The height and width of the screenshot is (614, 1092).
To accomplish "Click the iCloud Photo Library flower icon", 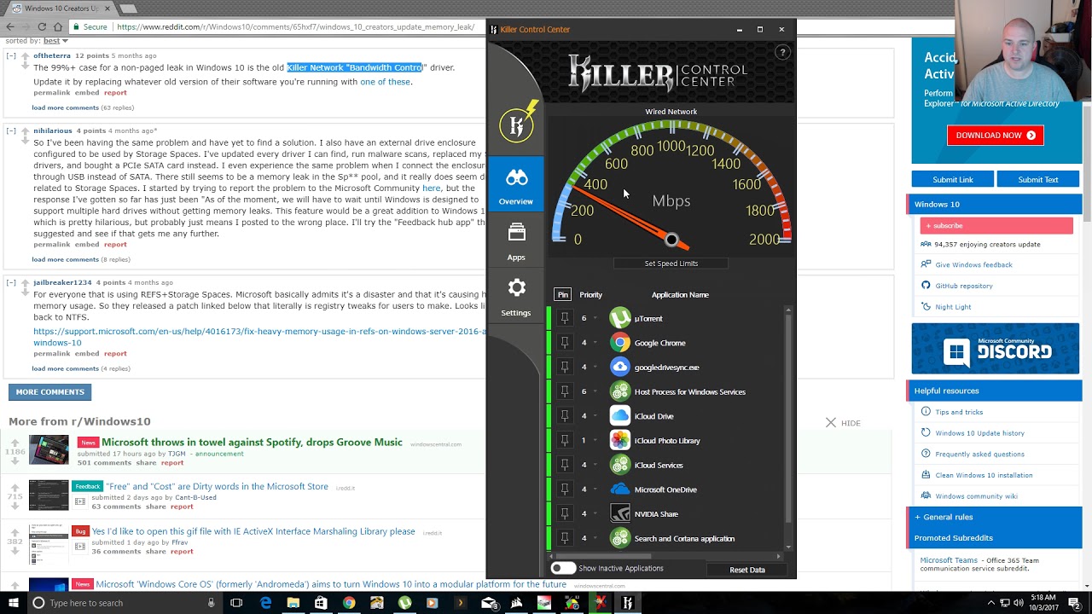I will [620, 440].
